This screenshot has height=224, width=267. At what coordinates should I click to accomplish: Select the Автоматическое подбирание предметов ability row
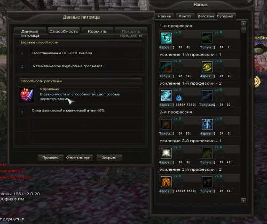tap(80, 66)
